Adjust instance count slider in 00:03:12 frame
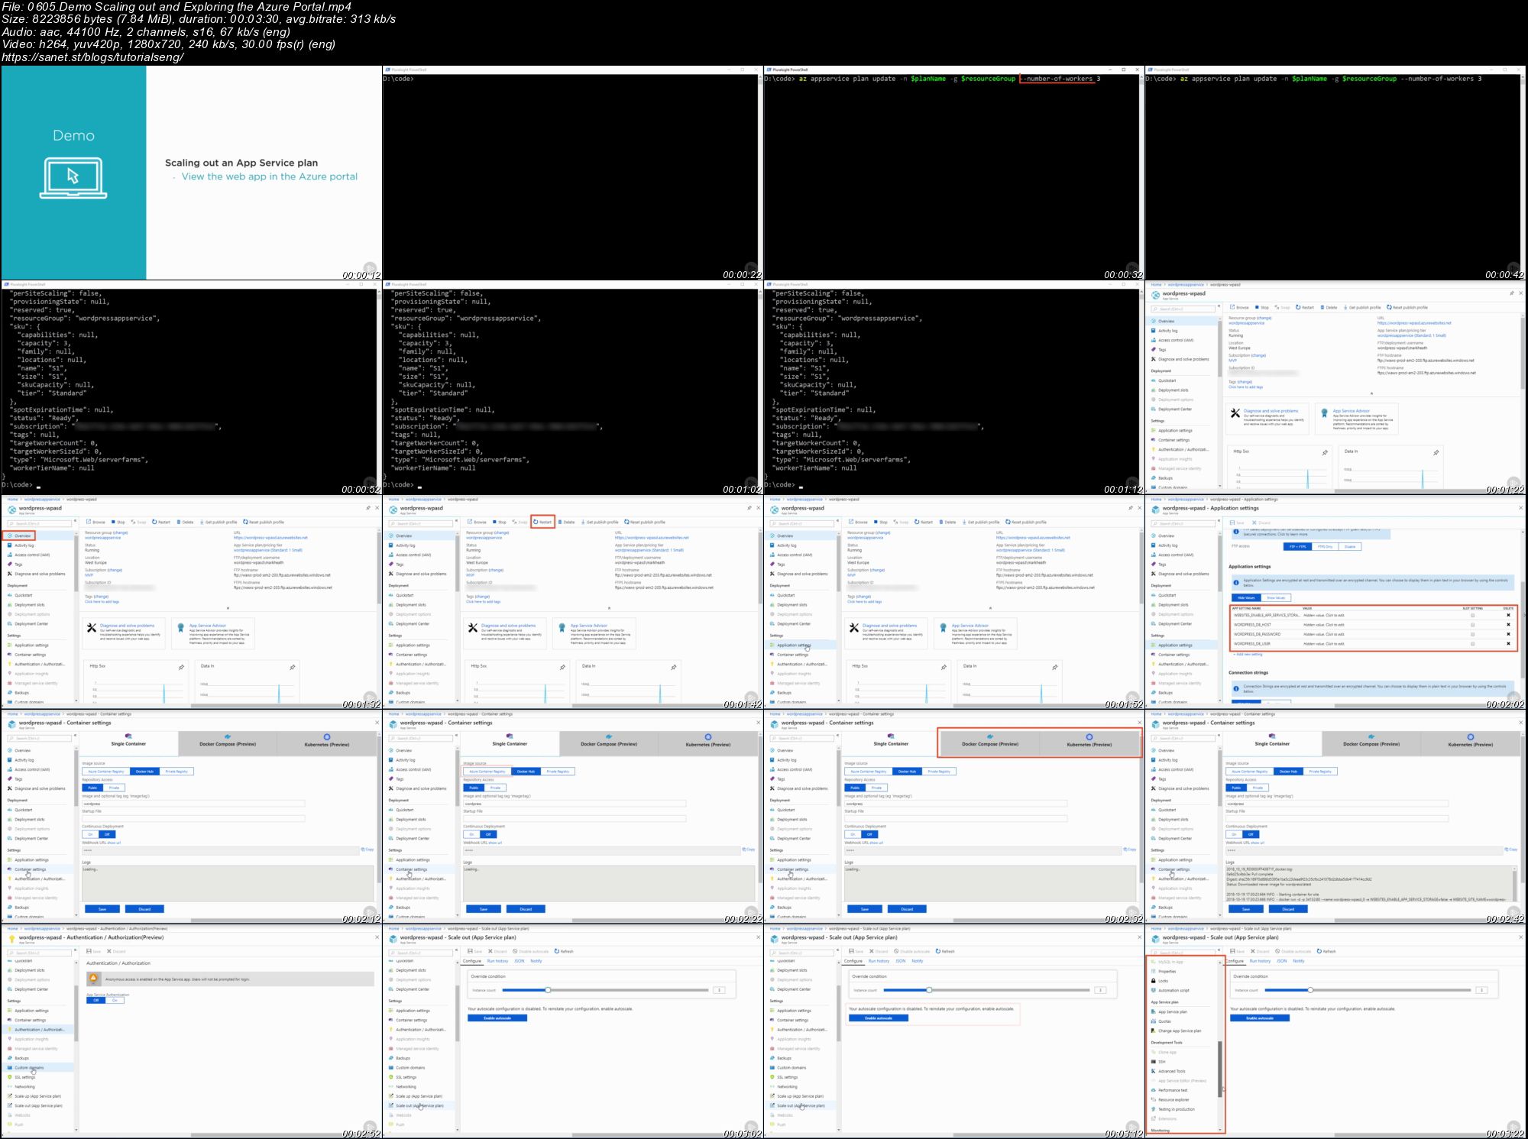Screen dimensions: 1528x1139 pos(929,990)
